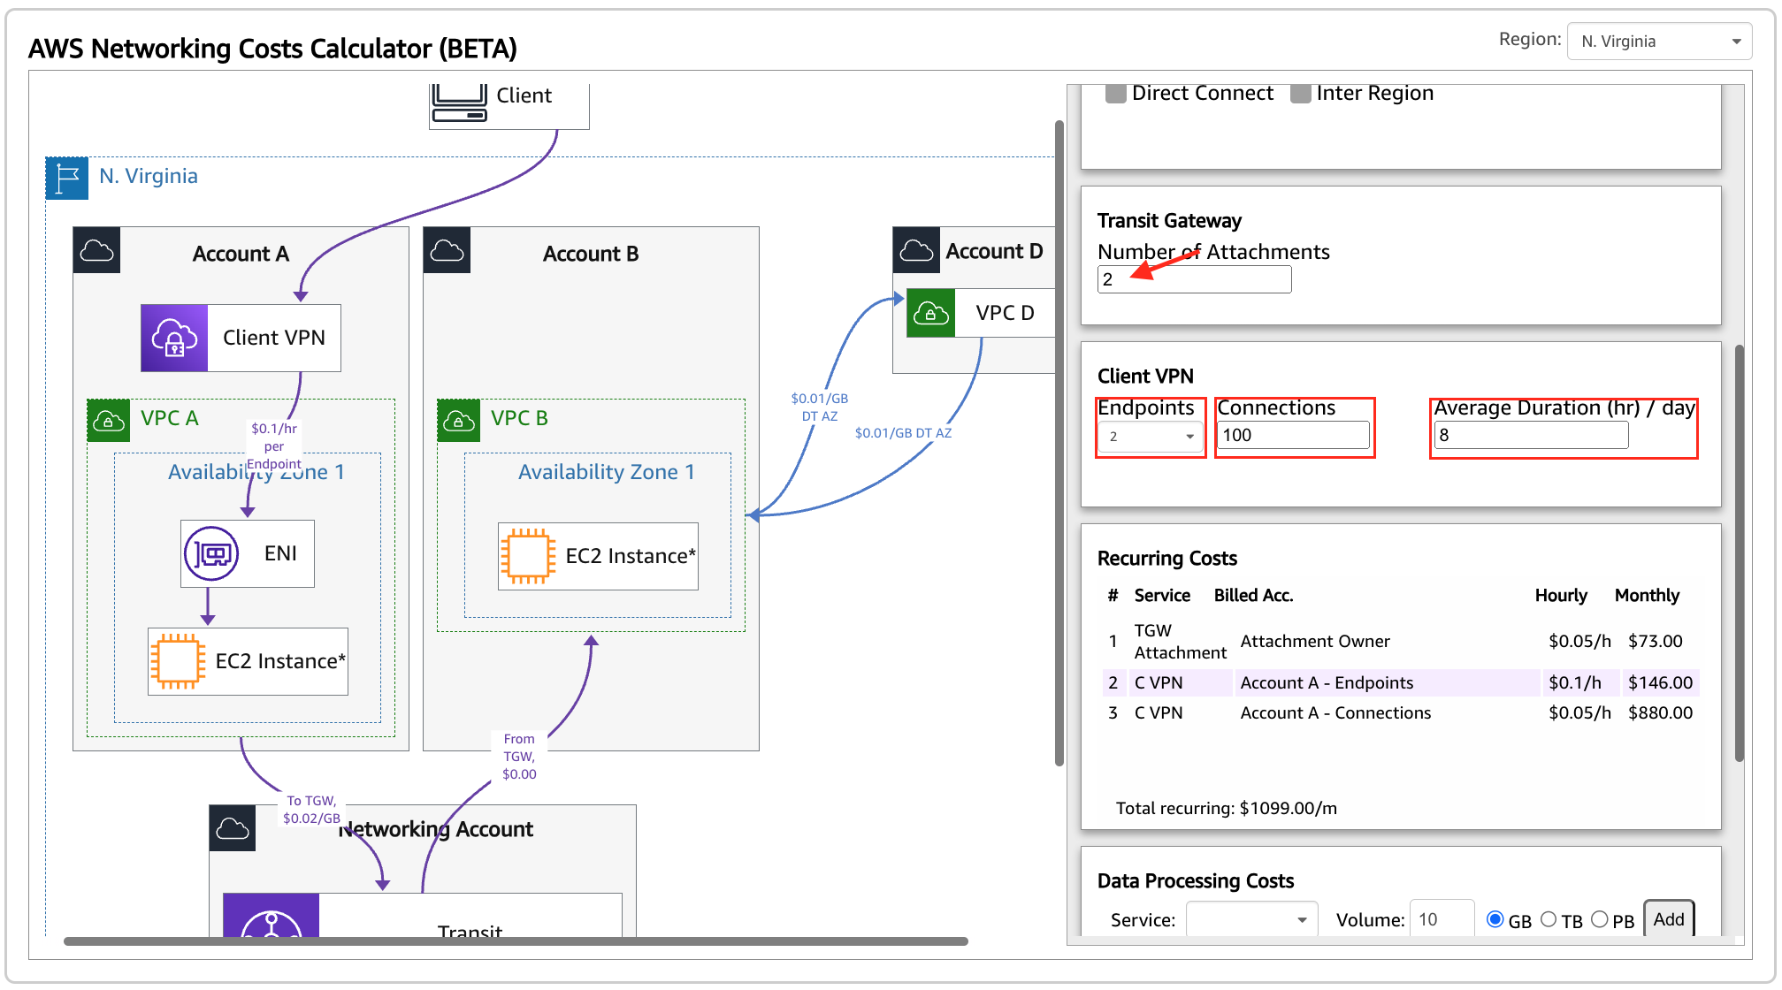Click the VPC D green cloud icon
1782x990 pixels.
pos(930,313)
